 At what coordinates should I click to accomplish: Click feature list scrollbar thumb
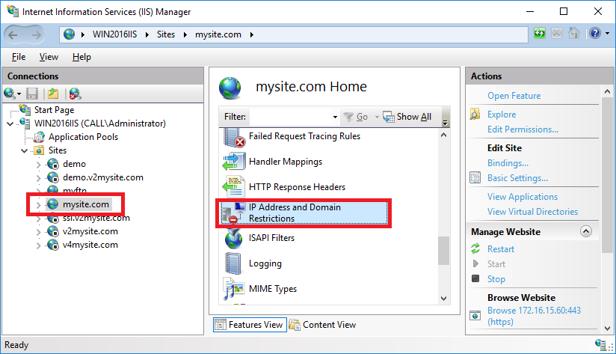(x=444, y=251)
